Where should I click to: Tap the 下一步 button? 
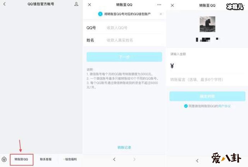coord(124,57)
